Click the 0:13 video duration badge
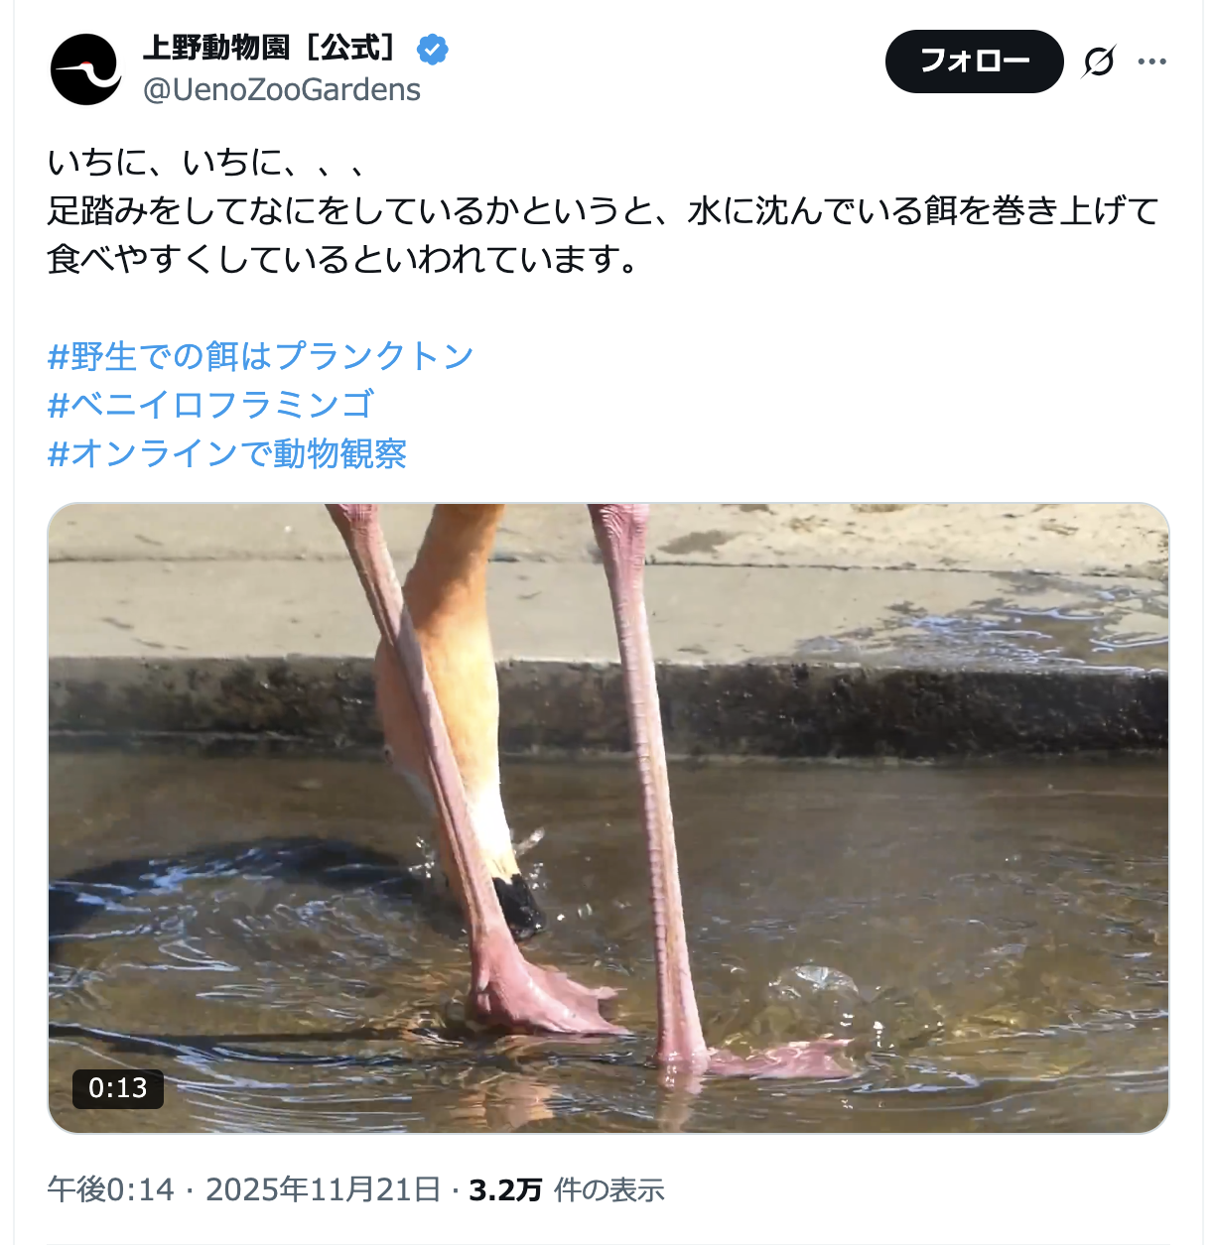The image size is (1215, 1245). coord(118,1088)
